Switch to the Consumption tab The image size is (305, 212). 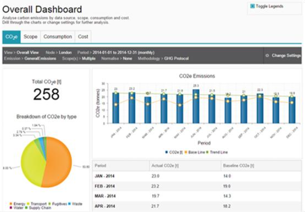(57, 36)
